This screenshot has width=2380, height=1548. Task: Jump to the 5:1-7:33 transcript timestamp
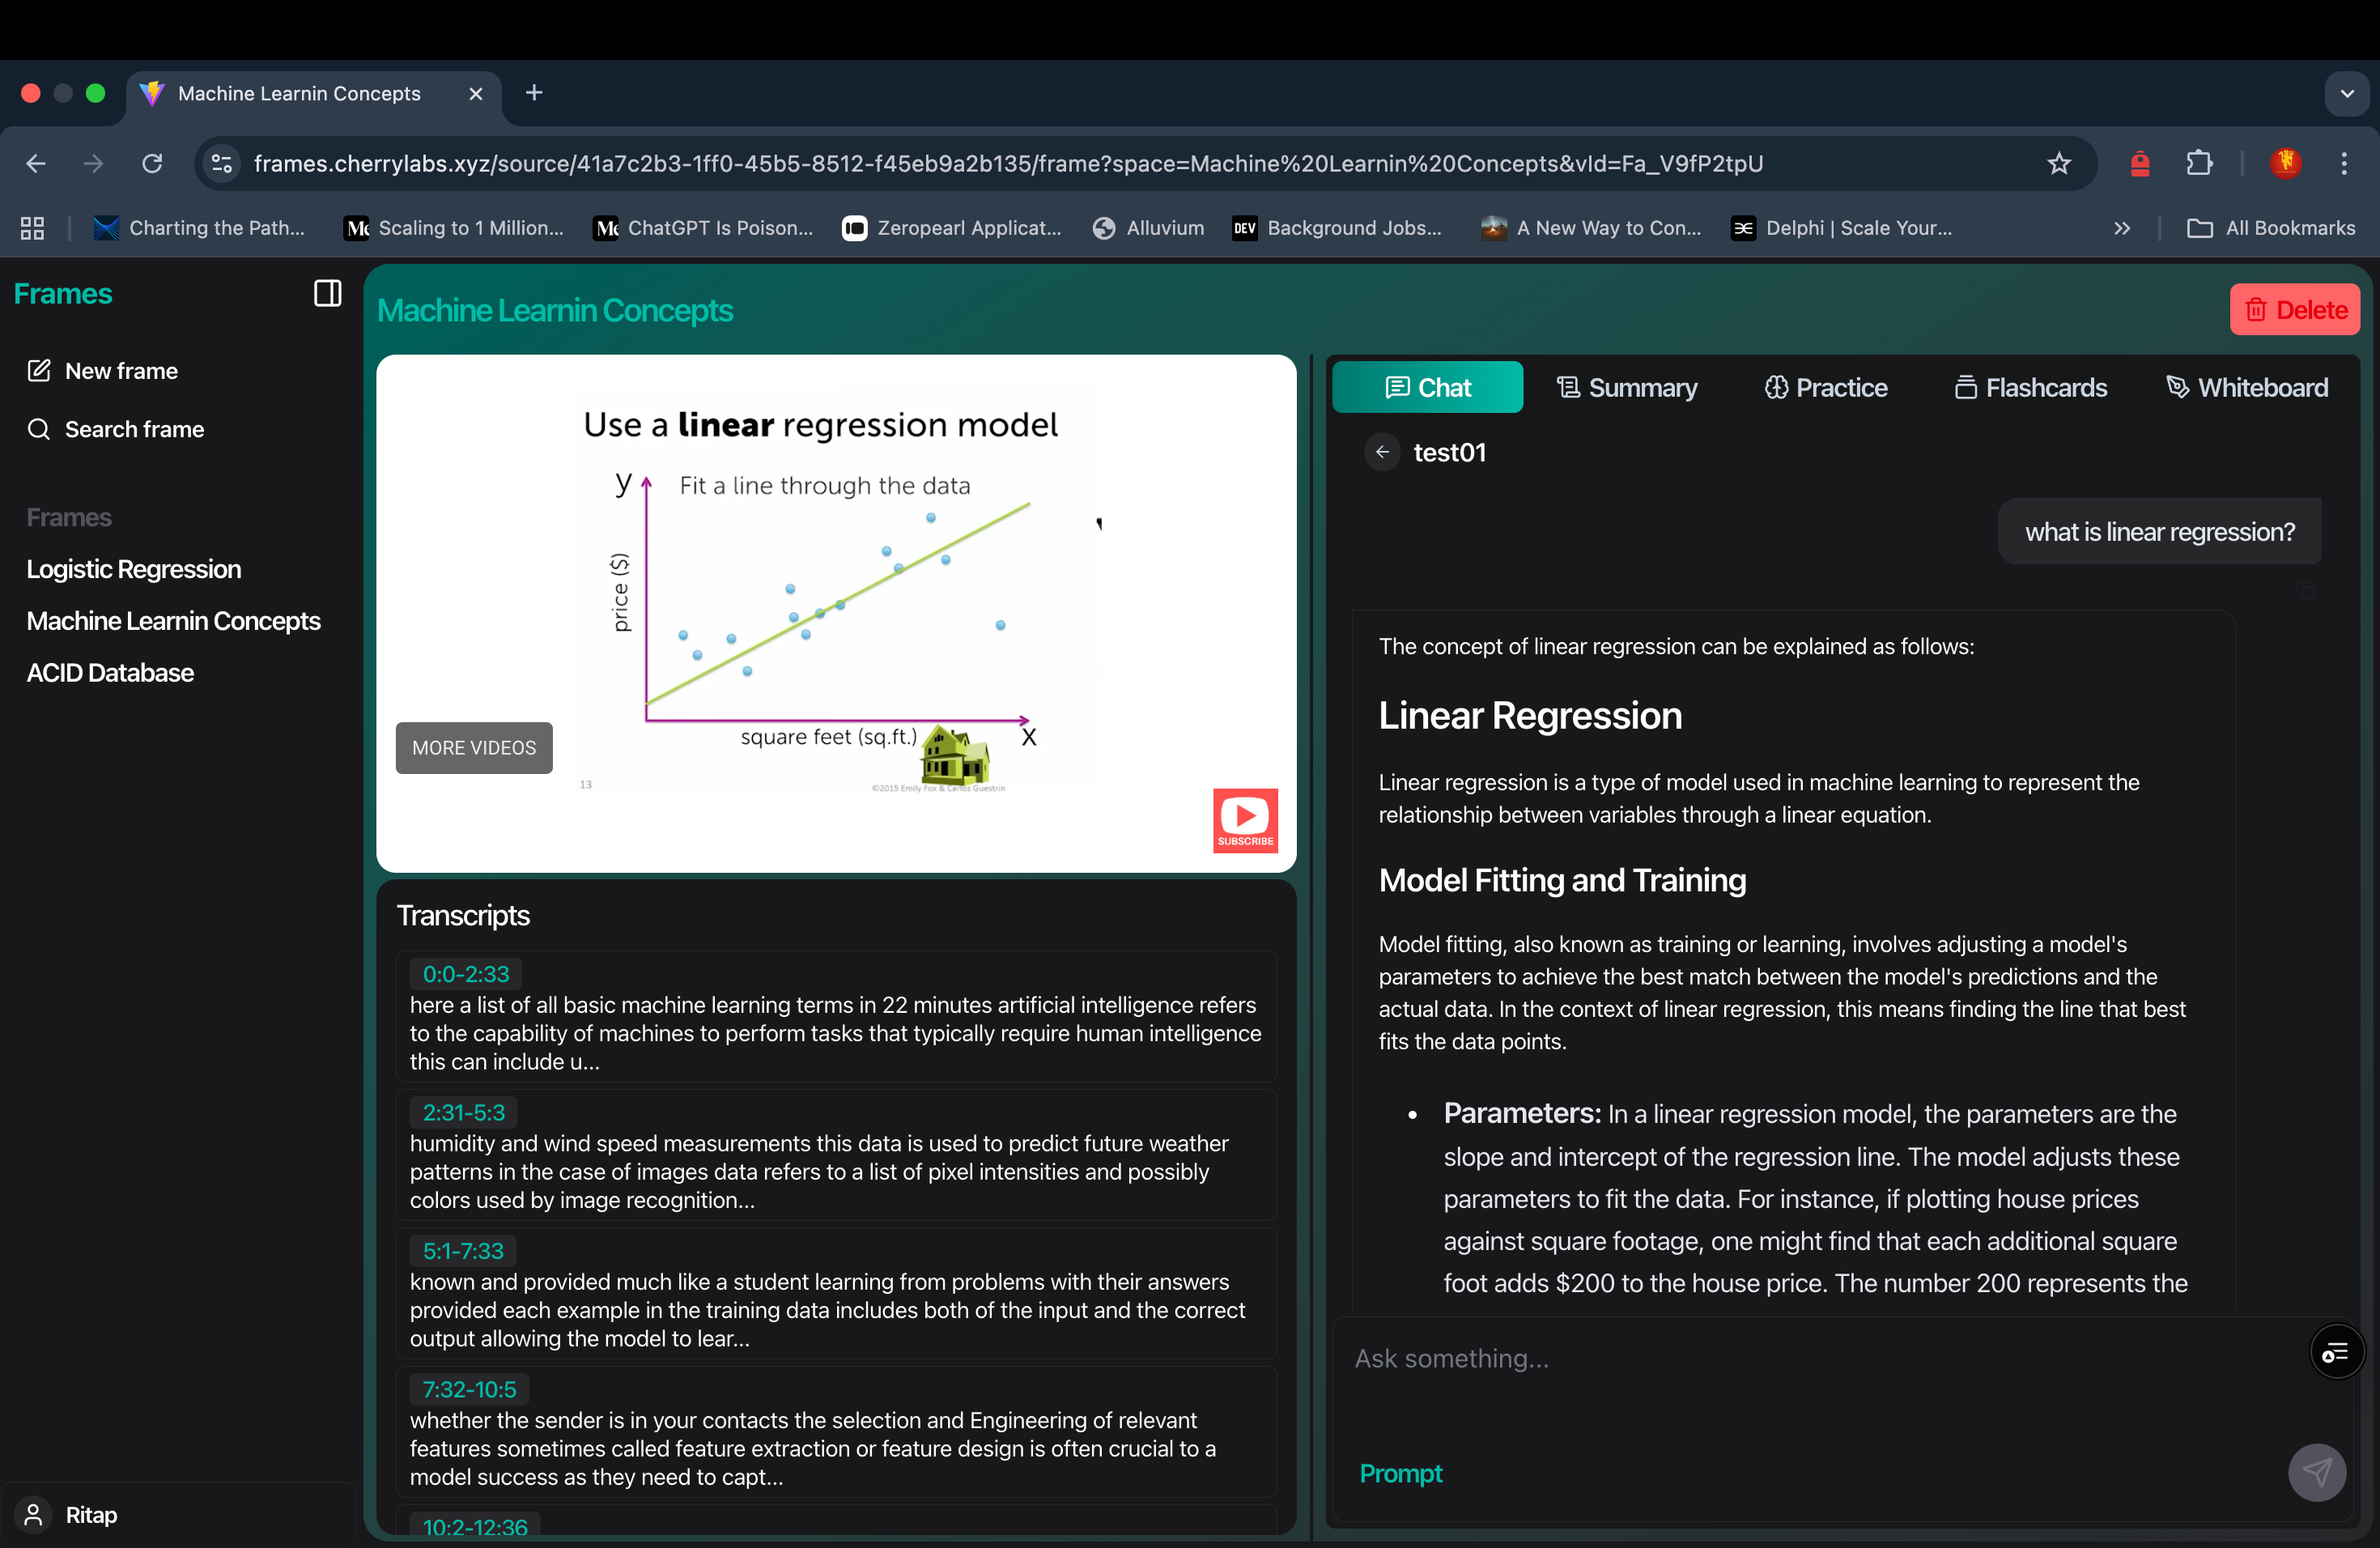[x=463, y=1250]
